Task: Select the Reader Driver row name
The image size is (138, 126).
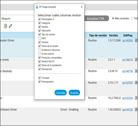Action: pos(7,40)
